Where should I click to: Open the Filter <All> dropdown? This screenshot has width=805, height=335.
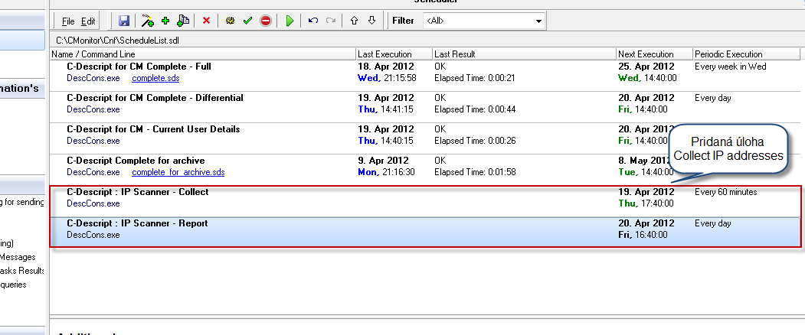coord(483,21)
